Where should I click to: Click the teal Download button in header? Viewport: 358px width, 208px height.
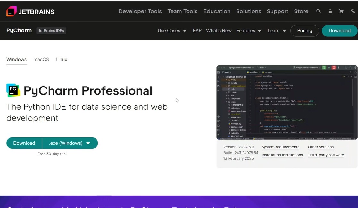tap(339, 31)
